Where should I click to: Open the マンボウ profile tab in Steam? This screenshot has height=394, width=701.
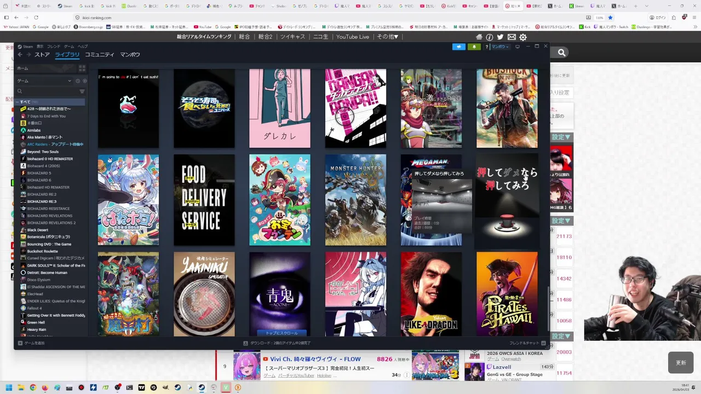click(x=130, y=55)
